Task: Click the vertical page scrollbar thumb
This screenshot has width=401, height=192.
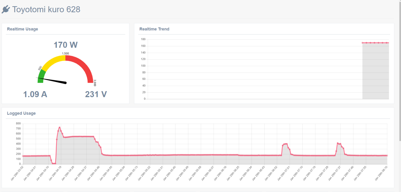Action: click(x=400, y=71)
